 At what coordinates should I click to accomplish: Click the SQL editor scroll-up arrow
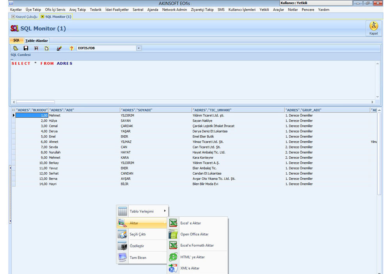[x=378, y=64]
